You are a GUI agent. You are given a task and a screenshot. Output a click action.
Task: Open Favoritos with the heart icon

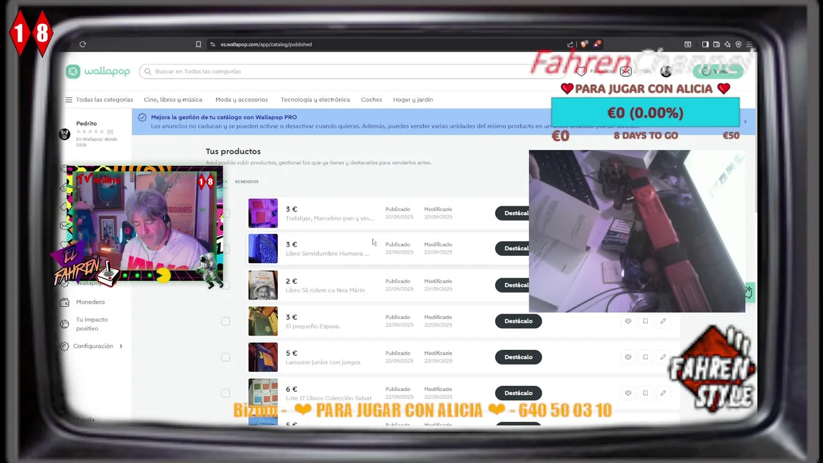tap(581, 71)
